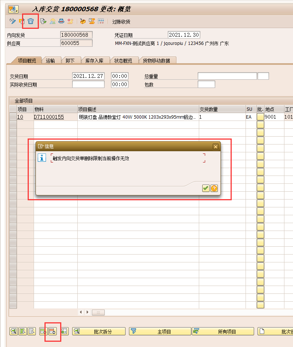Click the select all items icon
293x347 pixels.
point(23,331)
